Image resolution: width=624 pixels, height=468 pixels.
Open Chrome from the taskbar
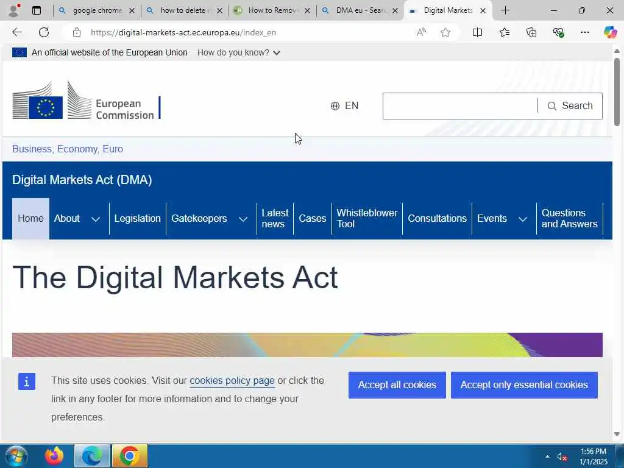[x=130, y=456]
